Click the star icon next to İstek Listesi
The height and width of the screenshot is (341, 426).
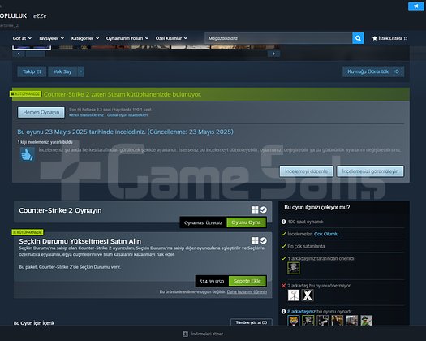(374, 38)
